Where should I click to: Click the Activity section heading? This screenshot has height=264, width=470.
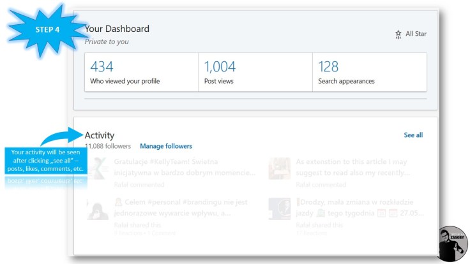pos(100,135)
